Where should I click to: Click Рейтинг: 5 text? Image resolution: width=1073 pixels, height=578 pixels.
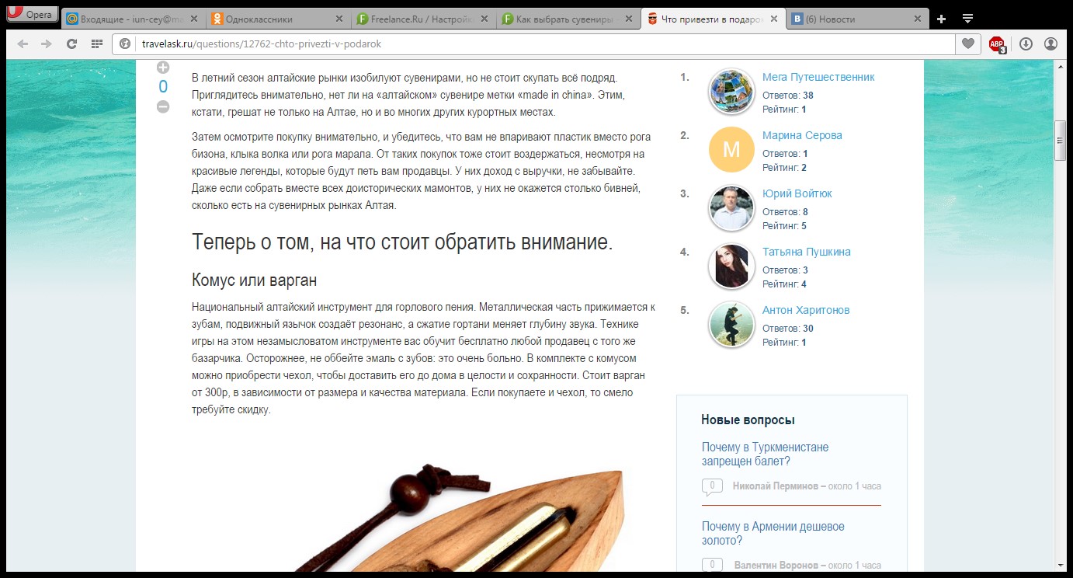tap(784, 226)
